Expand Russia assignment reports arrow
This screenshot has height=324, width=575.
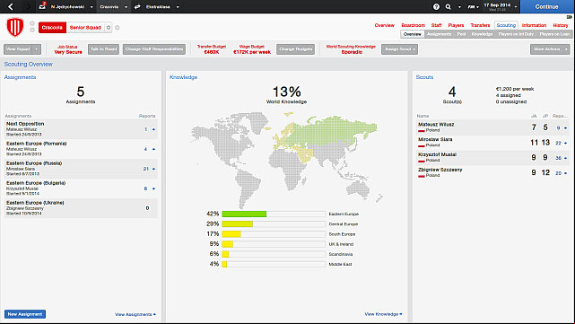(x=153, y=169)
